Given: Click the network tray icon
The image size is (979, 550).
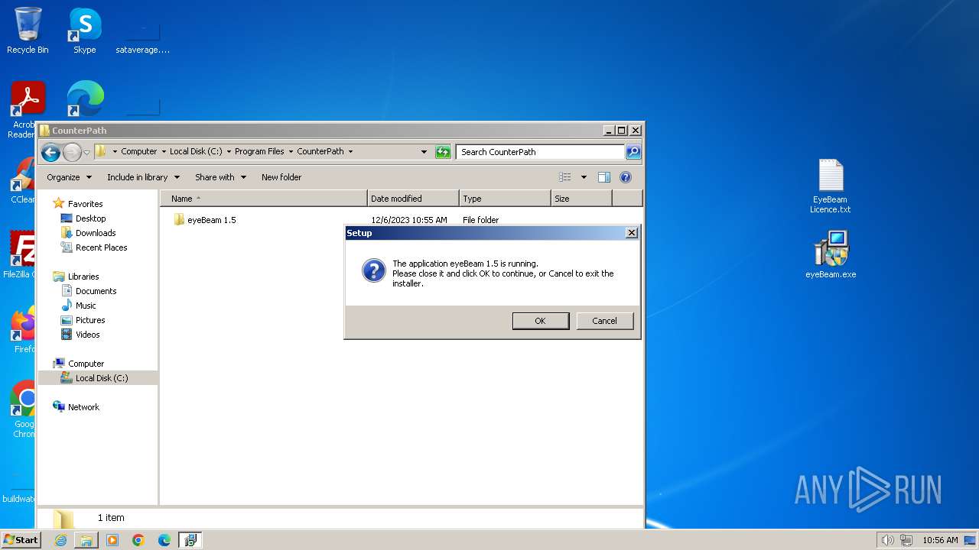Looking at the screenshot, I should [906, 540].
